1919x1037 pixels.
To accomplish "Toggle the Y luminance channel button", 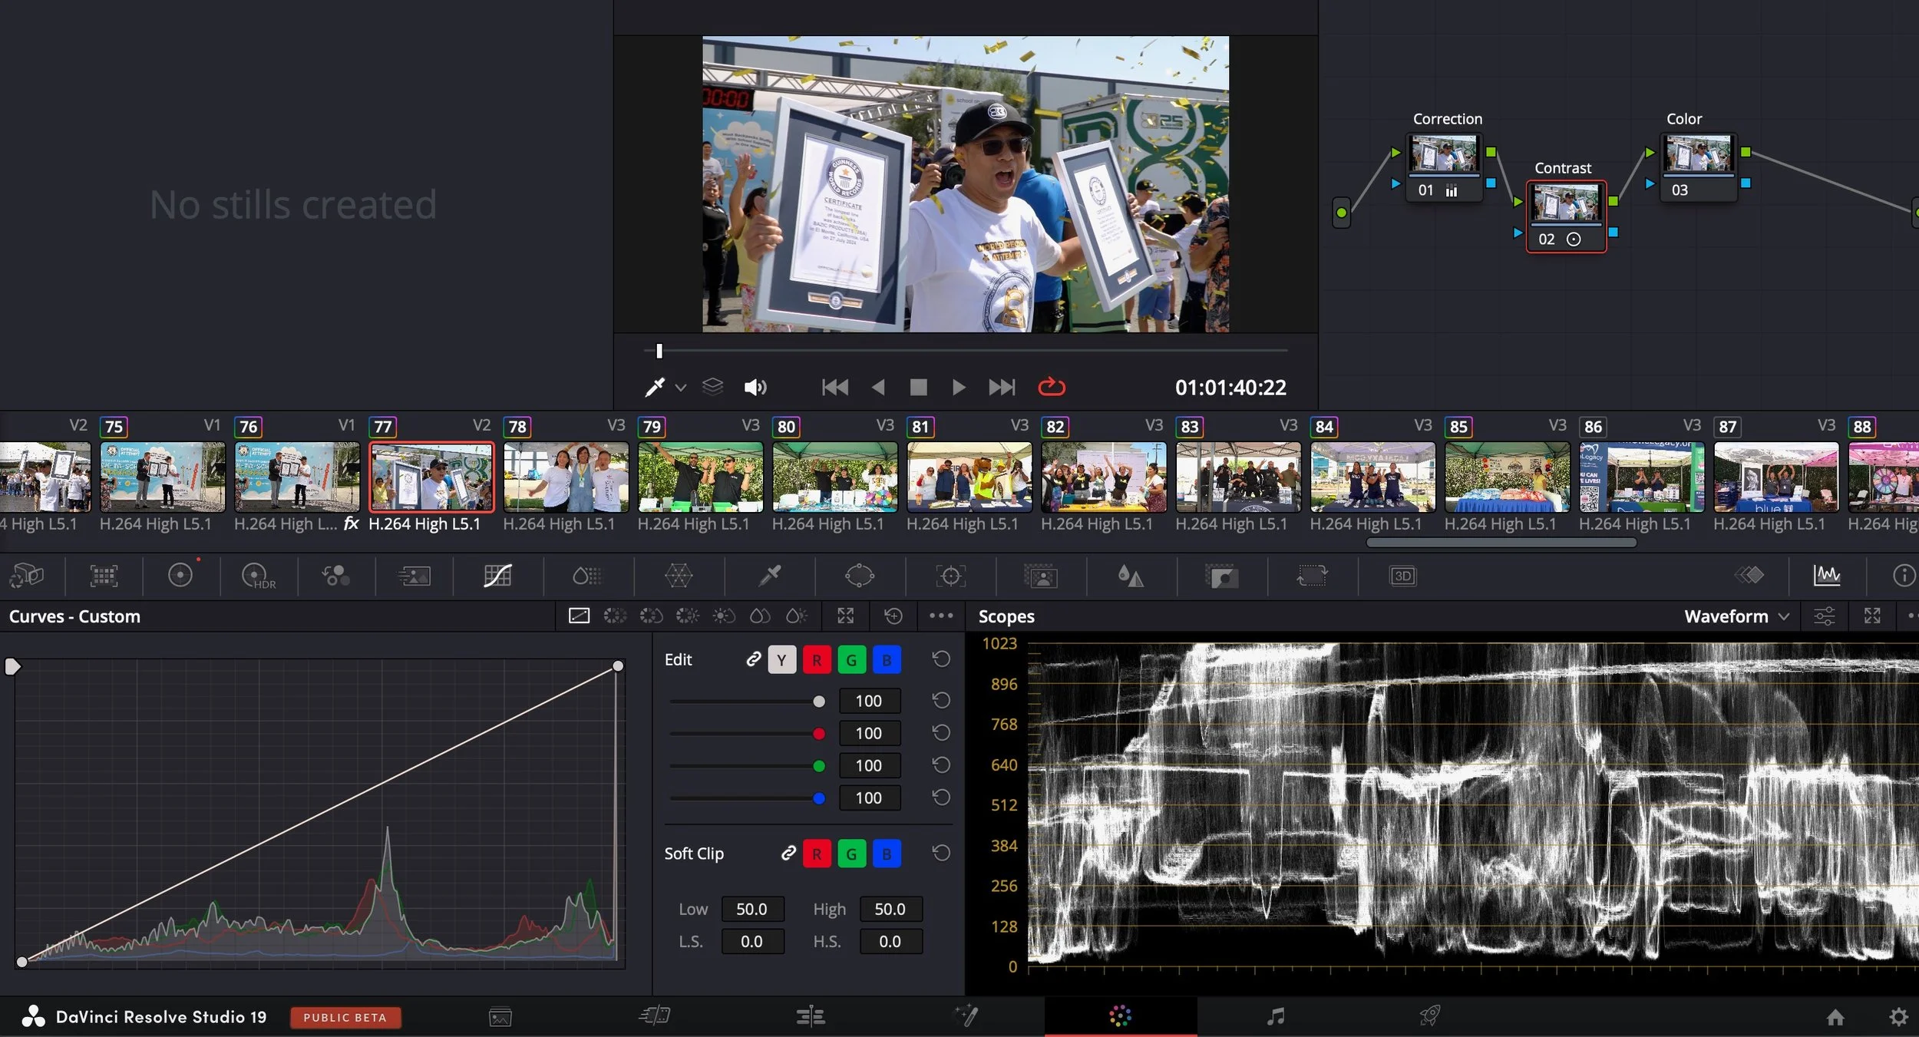I will pos(781,660).
